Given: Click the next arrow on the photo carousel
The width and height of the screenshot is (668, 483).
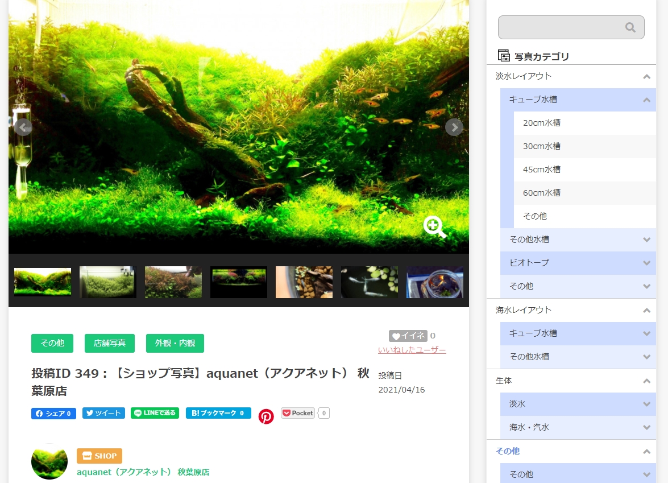Looking at the screenshot, I should (x=454, y=127).
